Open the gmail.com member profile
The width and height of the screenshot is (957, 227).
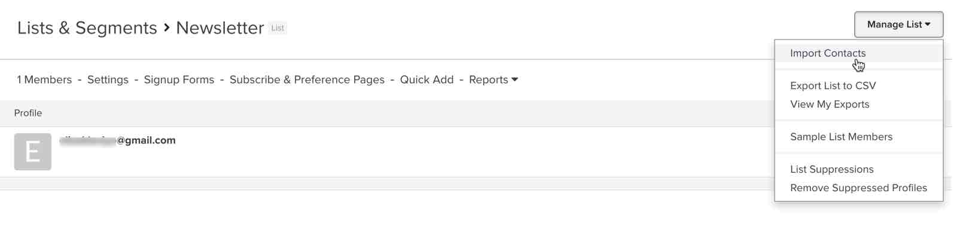pyautogui.click(x=117, y=140)
